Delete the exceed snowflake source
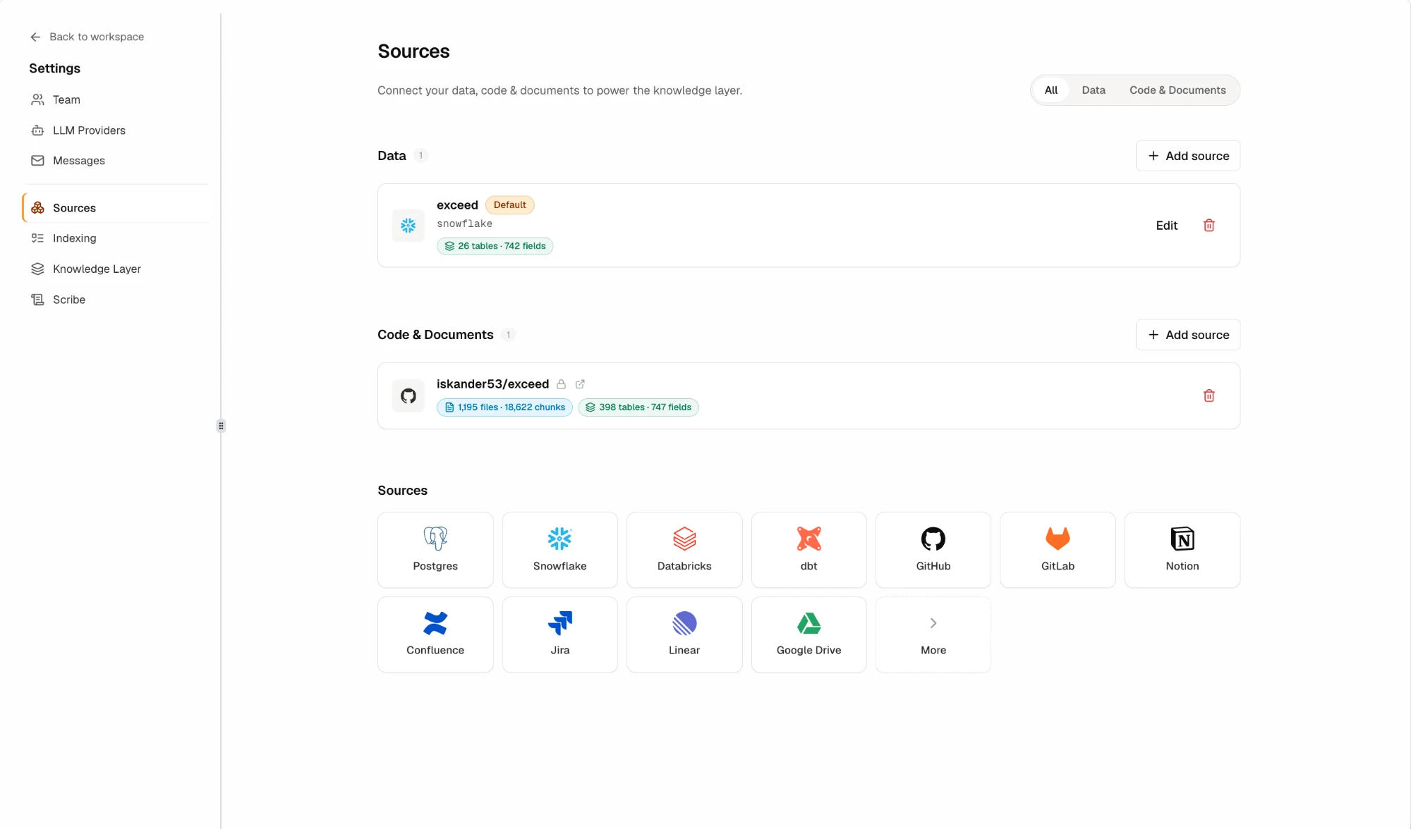This screenshot has height=829, width=1411. click(x=1209, y=226)
